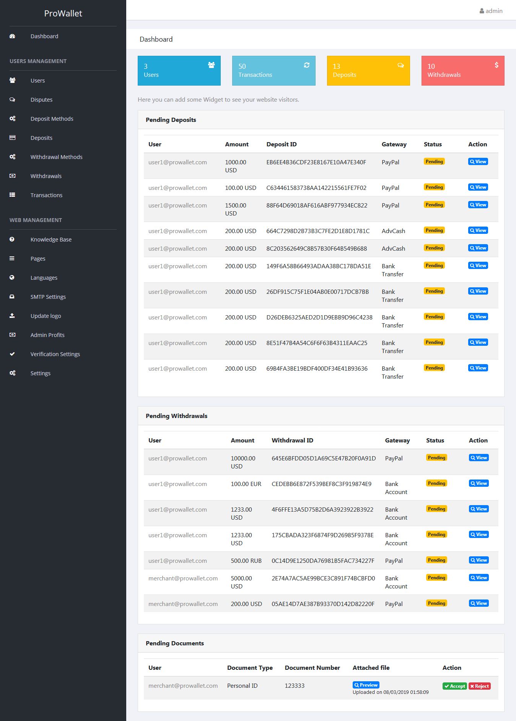Reject the merchant's Personal ID document
Screen dimensions: 516x721
[x=480, y=686]
